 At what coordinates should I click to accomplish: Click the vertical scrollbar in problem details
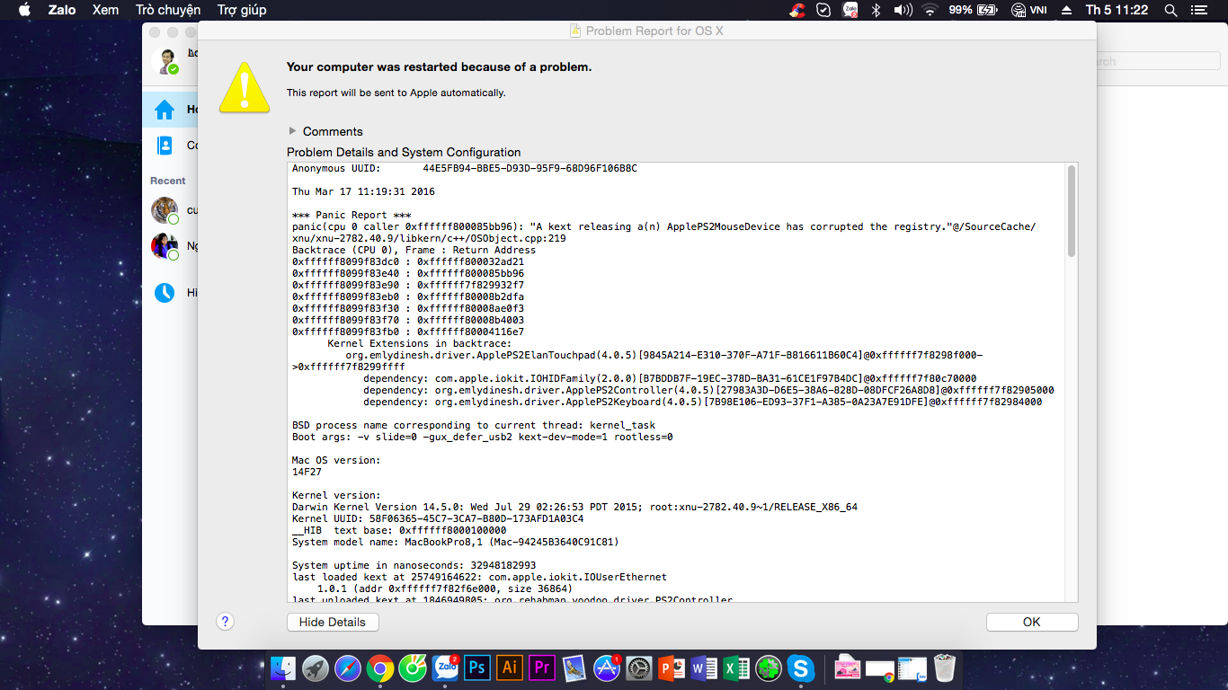point(1071,211)
